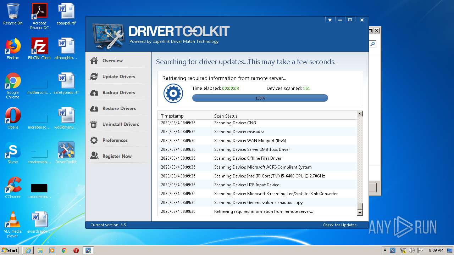Open Opera desktop shortcut
454x255 pixels.
click(x=13, y=118)
